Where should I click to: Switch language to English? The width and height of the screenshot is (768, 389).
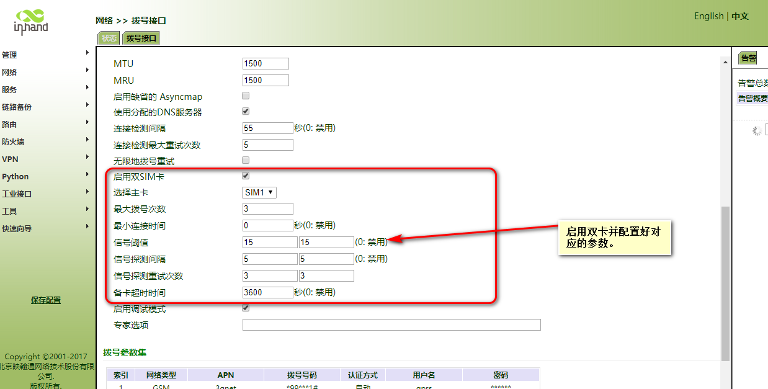(x=708, y=16)
